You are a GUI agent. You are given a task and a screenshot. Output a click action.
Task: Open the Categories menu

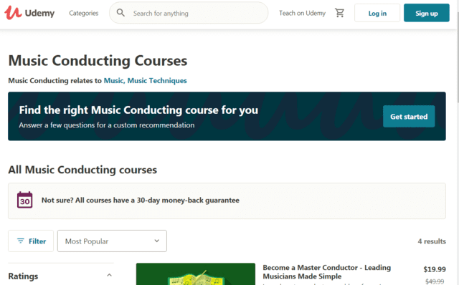(83, 13)
